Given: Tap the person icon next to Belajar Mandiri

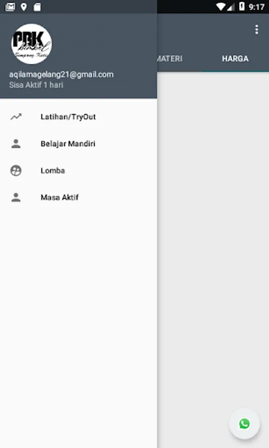Looking at the screenshot, I should 16,143.
